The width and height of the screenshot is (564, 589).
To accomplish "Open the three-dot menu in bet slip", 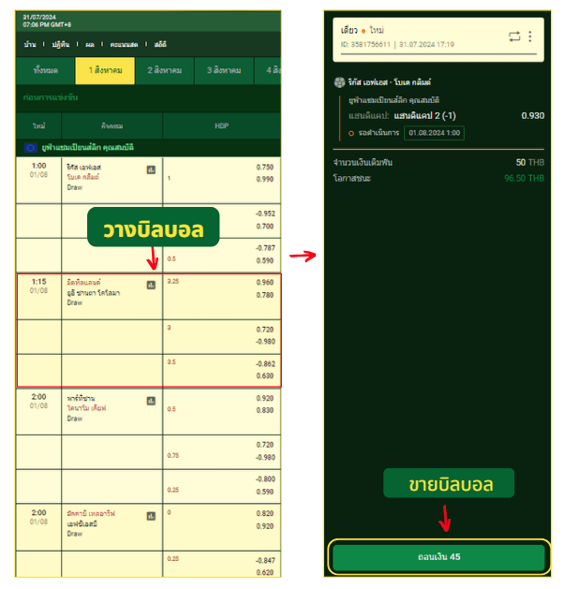I will [530, 37].
